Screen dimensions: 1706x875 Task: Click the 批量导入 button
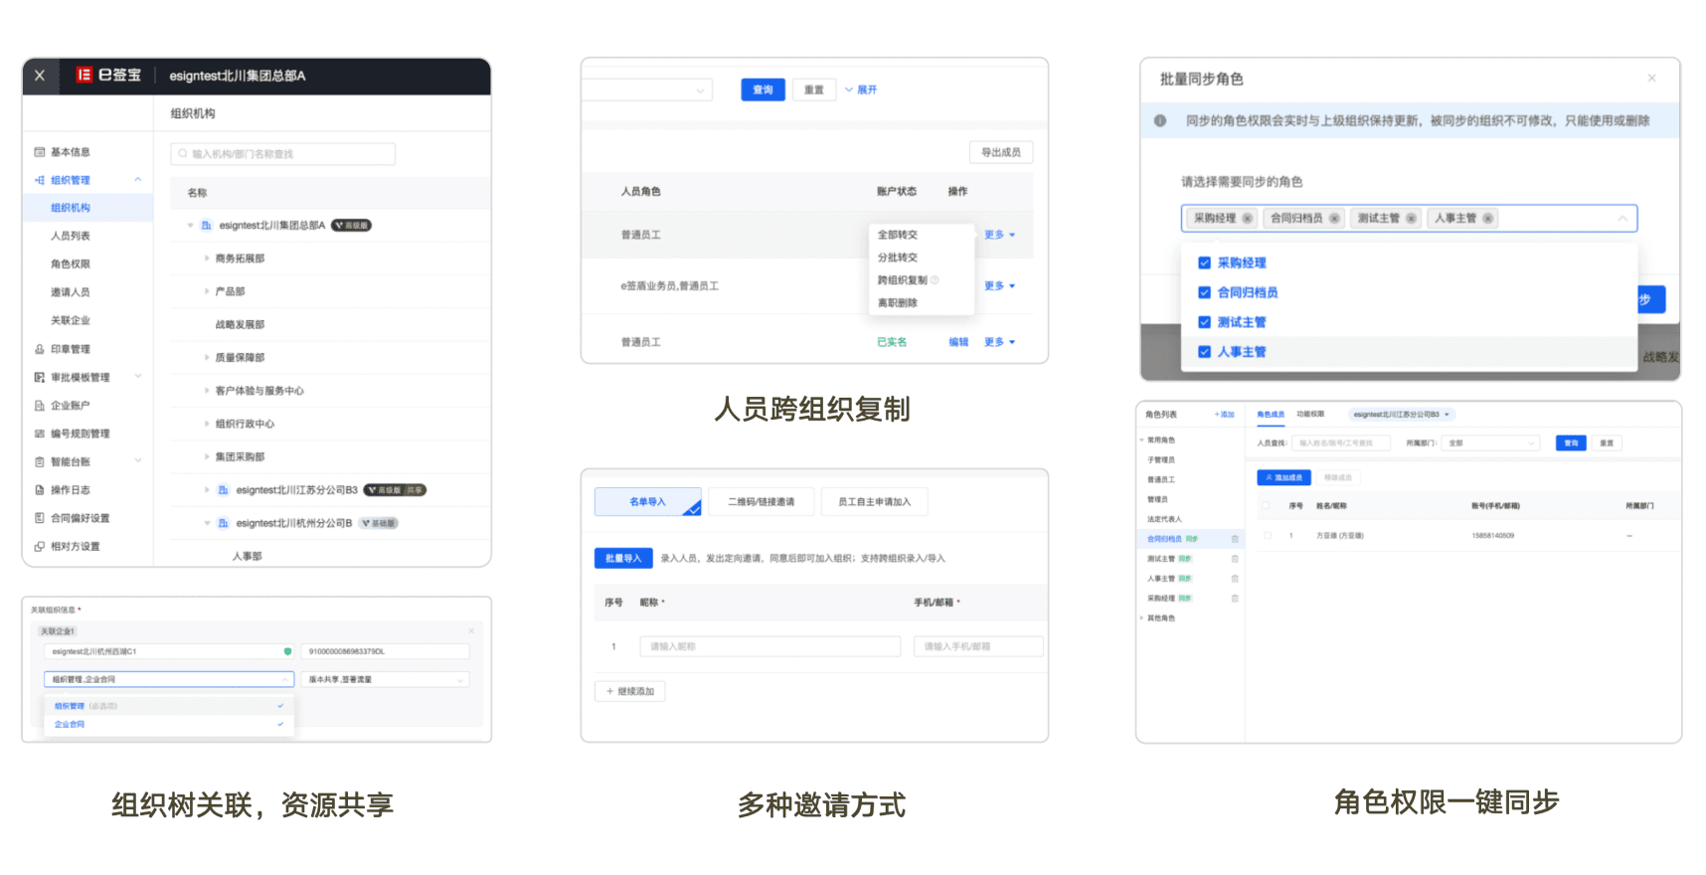623,559
